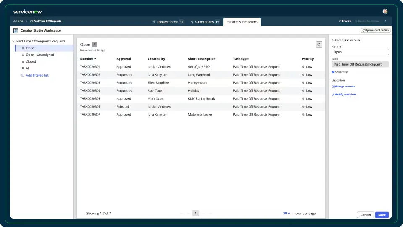Click the ServiceNow logo

pyautogui.click(x=28, y=12)
